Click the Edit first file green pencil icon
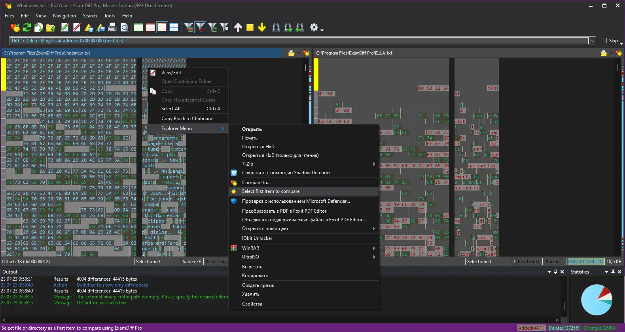The image size is (625, 332). tap(65, 27)
